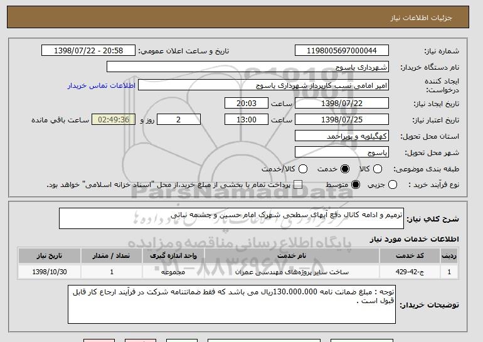Screen dimensions: 483x342
Task: Open the اطلاعات تماس خریدار link
Action: click(102, 85)
